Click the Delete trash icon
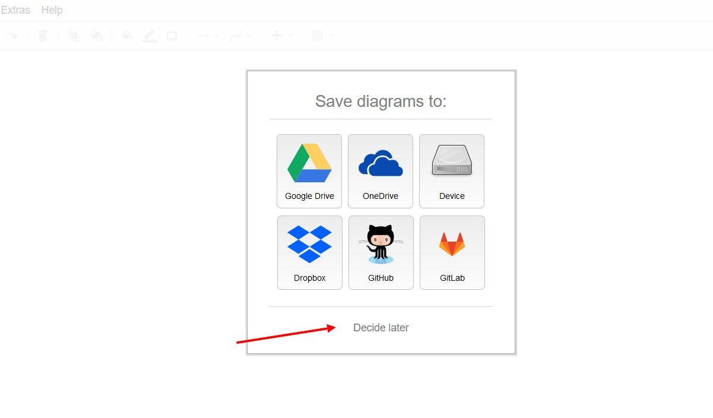Viewport: 713px width, 418px height. point(43,36)
